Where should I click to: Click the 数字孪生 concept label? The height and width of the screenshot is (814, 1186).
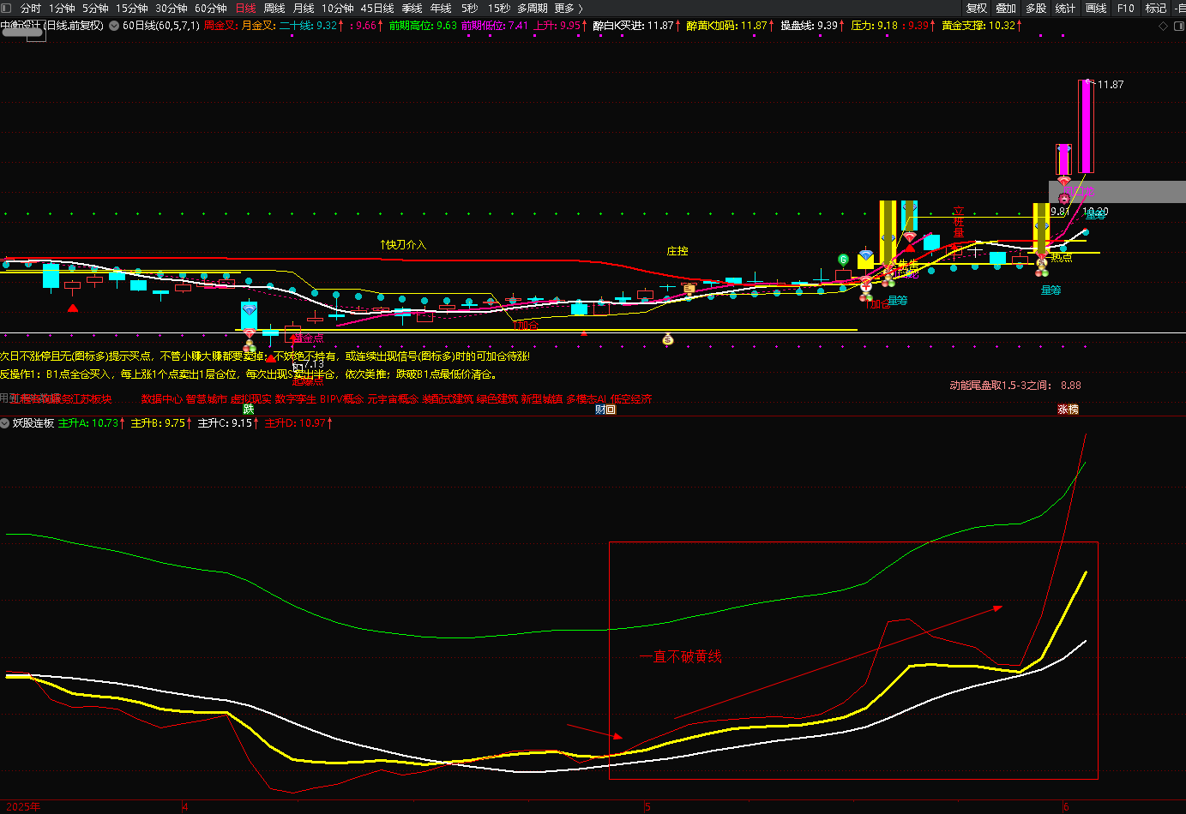click(296, 399)
